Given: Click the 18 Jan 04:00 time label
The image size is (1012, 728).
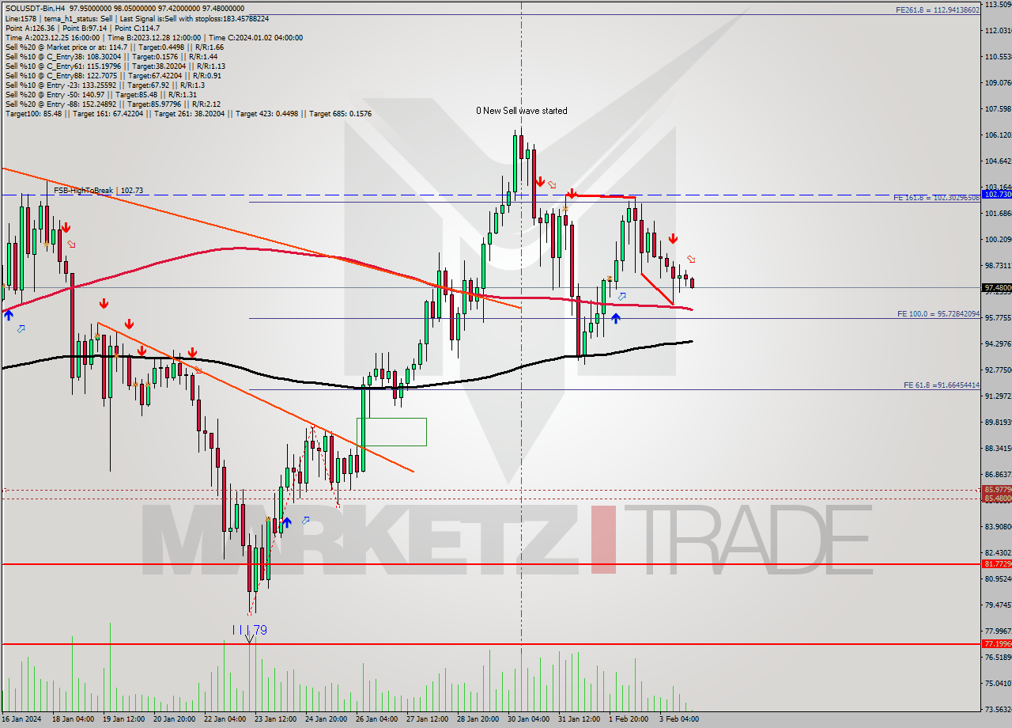Looking at the screenshot, I should click(73, 719).
